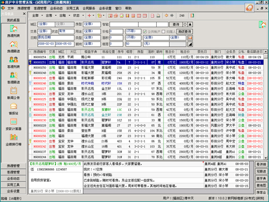Click the listing table vertical scrollbar
Image resolution: width=269 pixels, height=202 pixels.
click(x=265, y=105)
